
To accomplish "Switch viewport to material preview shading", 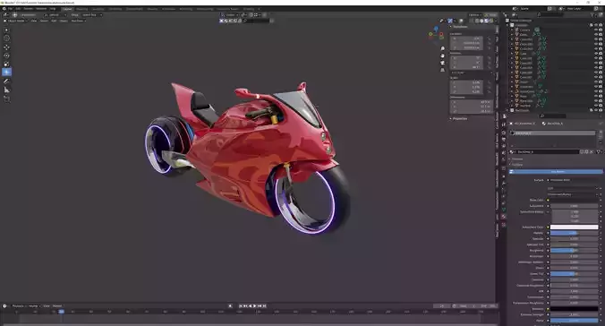I will point(486,21).
